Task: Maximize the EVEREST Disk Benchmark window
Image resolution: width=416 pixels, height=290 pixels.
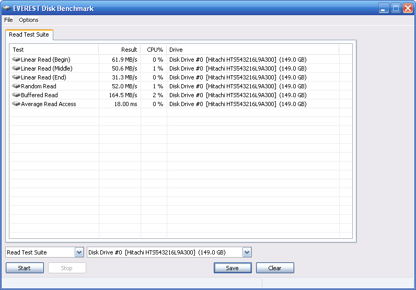Action: tap(396, 8)
